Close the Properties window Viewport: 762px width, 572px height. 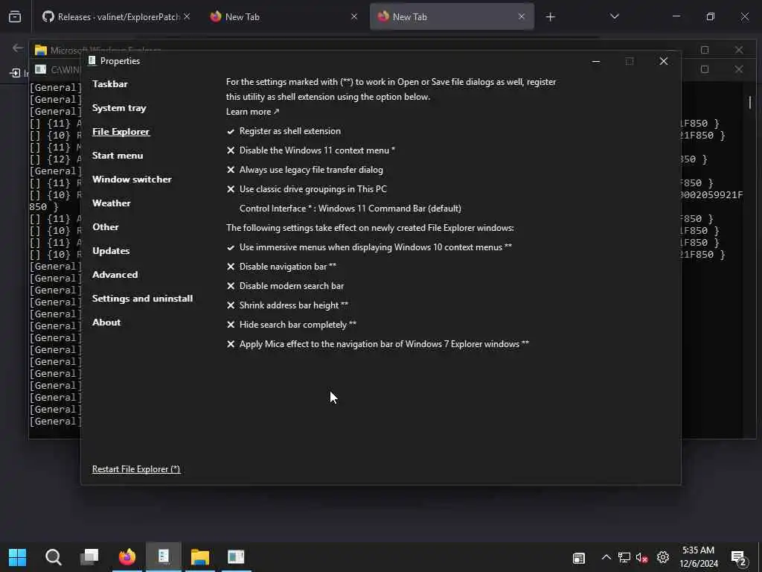(x=663, y=61)
